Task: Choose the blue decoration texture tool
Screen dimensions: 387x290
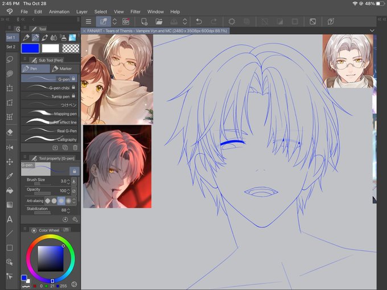Action: pos(72,38)
